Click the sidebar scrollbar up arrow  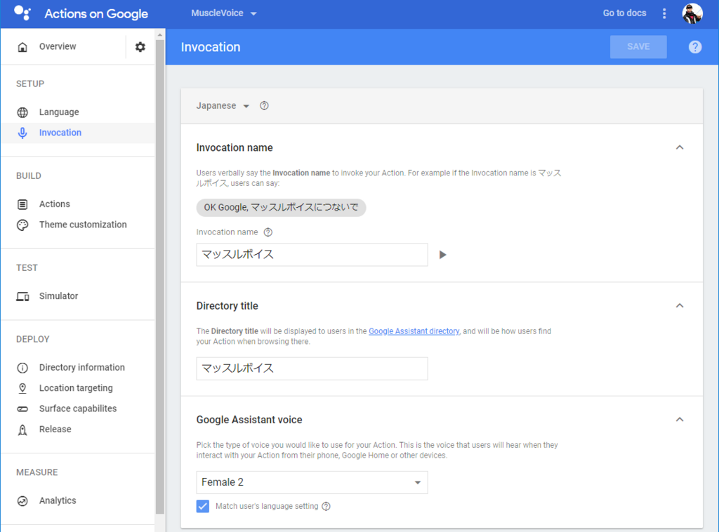pos(159,35)
